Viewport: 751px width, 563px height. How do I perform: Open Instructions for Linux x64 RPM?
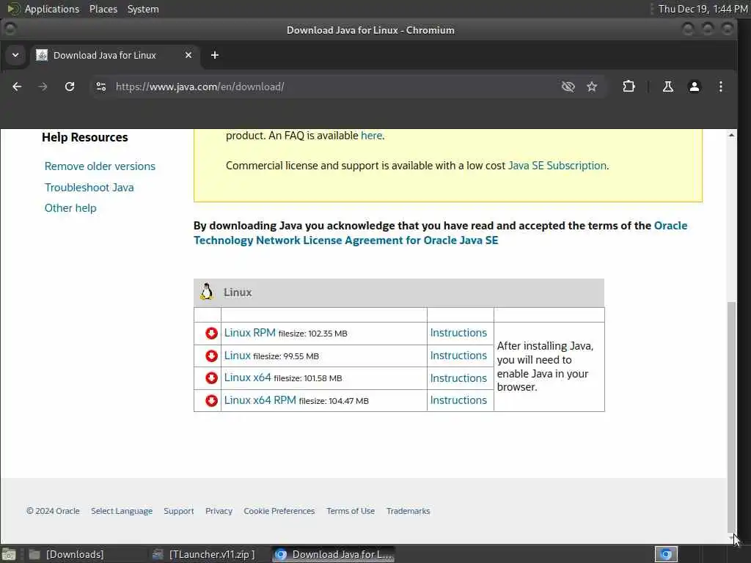[x=458, y=400]
